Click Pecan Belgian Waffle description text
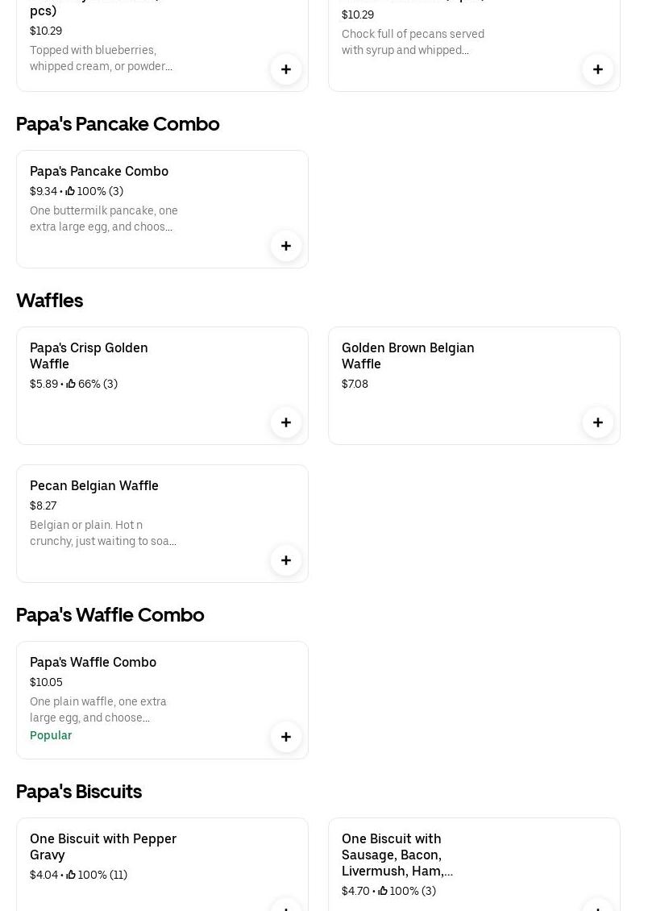Viewport: 648px width, 911px height. [103, 533]
